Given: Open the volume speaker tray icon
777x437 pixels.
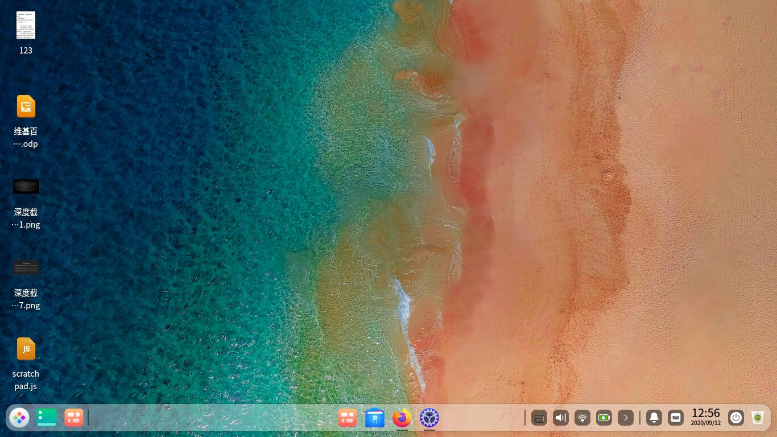Looking at the screenshot, I should coord(561,418).
